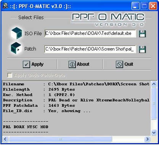This screenshot has height=145, width=159.
Task: Click the info pane scroll up arrow
Action: tap(154, 84)
